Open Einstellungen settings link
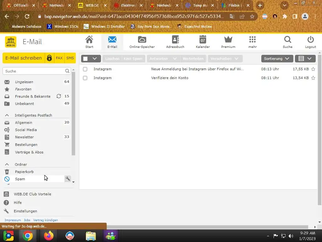The image size is (322, 242). pyautogui.click(x=25, y=211)
